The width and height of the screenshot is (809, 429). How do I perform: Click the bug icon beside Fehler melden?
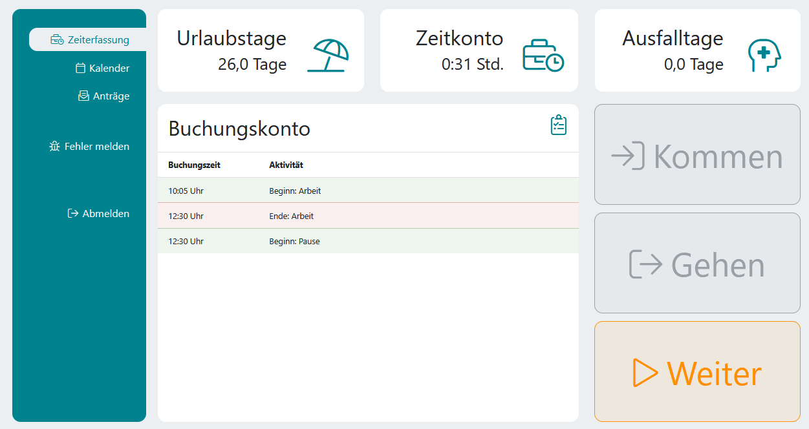tap(54, 147)
